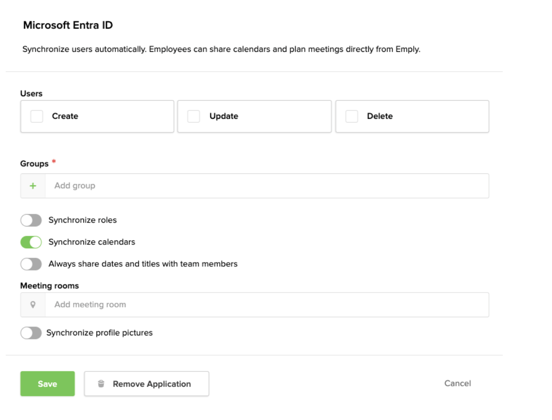
Task: Click the trash can icon beside Remove Application
Action: 101,384
